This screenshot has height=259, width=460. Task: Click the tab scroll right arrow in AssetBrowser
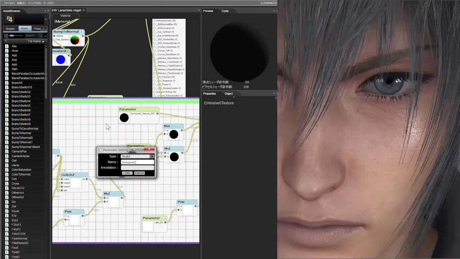tap(46, 28)
